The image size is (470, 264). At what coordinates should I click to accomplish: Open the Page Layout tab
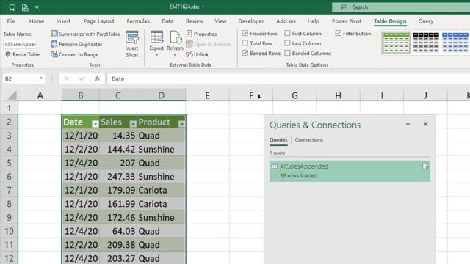(x=98, y=21)
